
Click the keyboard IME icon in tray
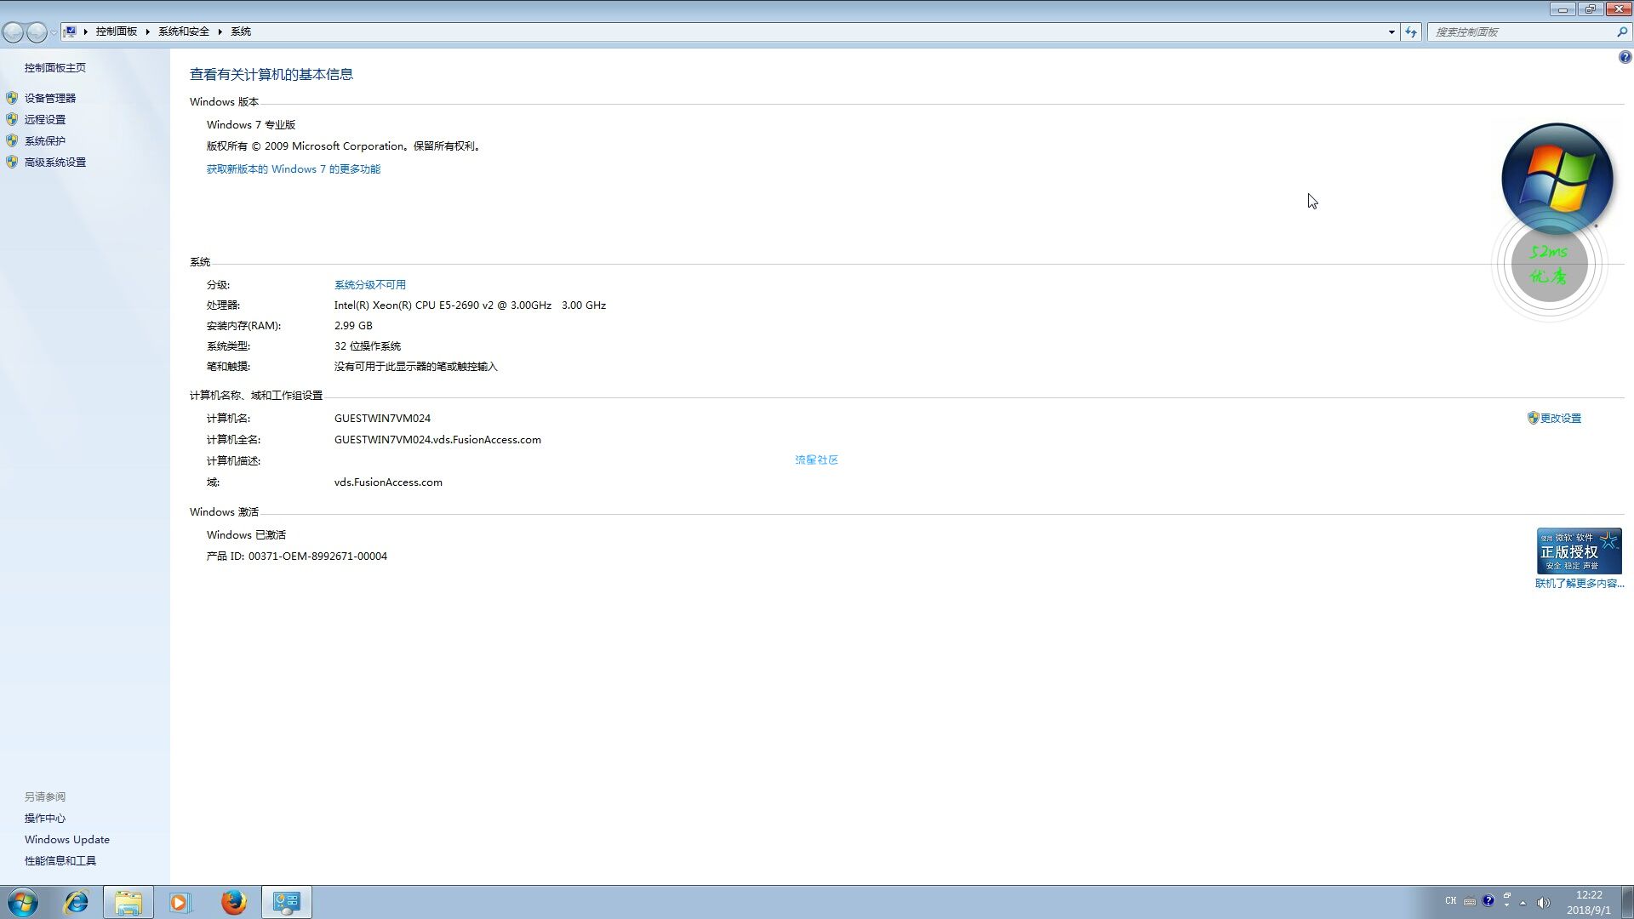1470,901
